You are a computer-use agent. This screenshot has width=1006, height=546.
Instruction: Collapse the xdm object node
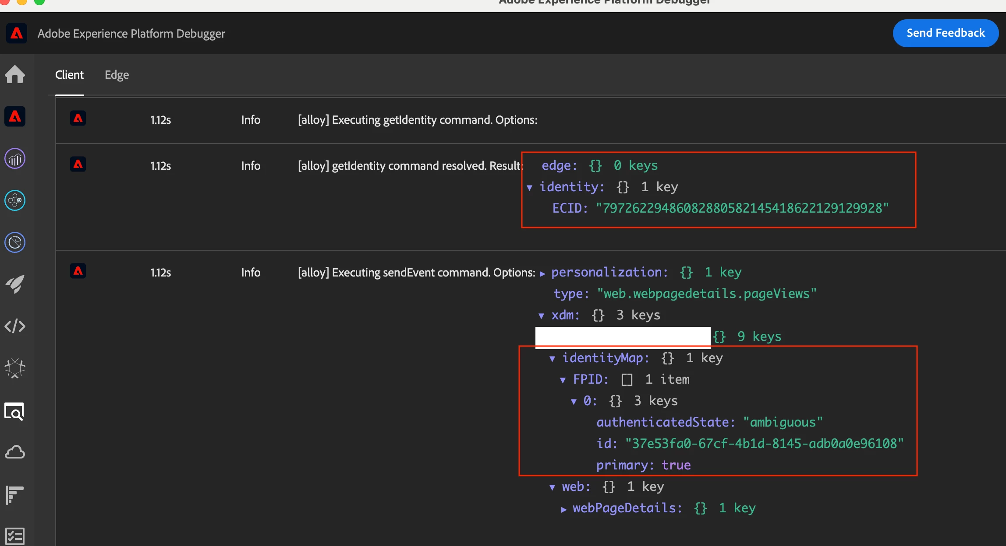(x=542, y=316)
